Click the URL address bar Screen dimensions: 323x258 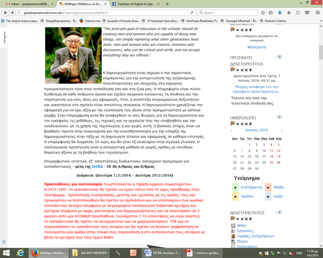pos(105,13)
